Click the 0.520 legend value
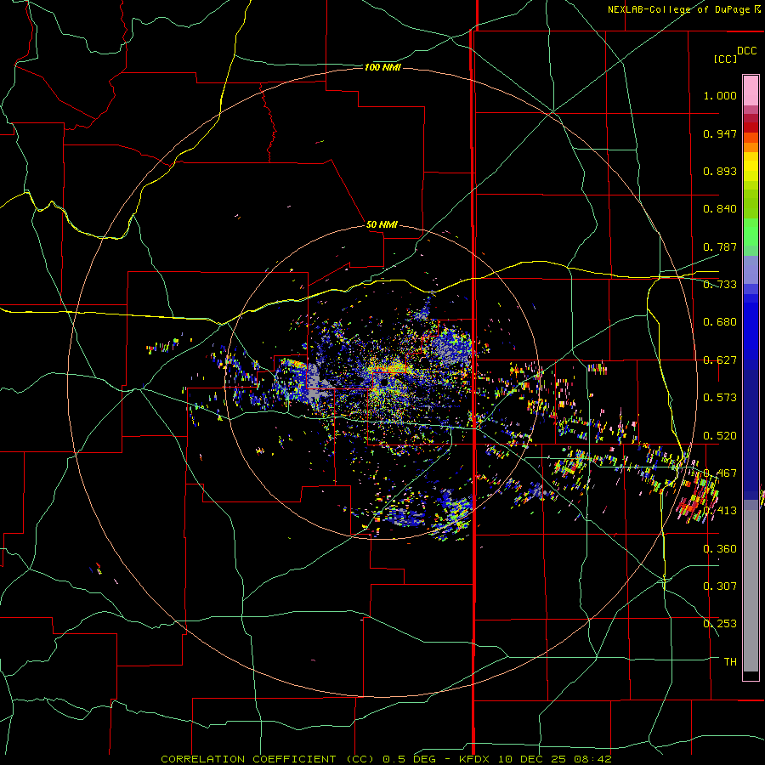The height and width of the screenshot is (765, 765). click(x=720, y=436)
